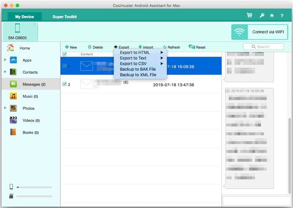Screen dimensions: 293x208
Task: Choose Export to Text
Action: [x=140, y=58]
